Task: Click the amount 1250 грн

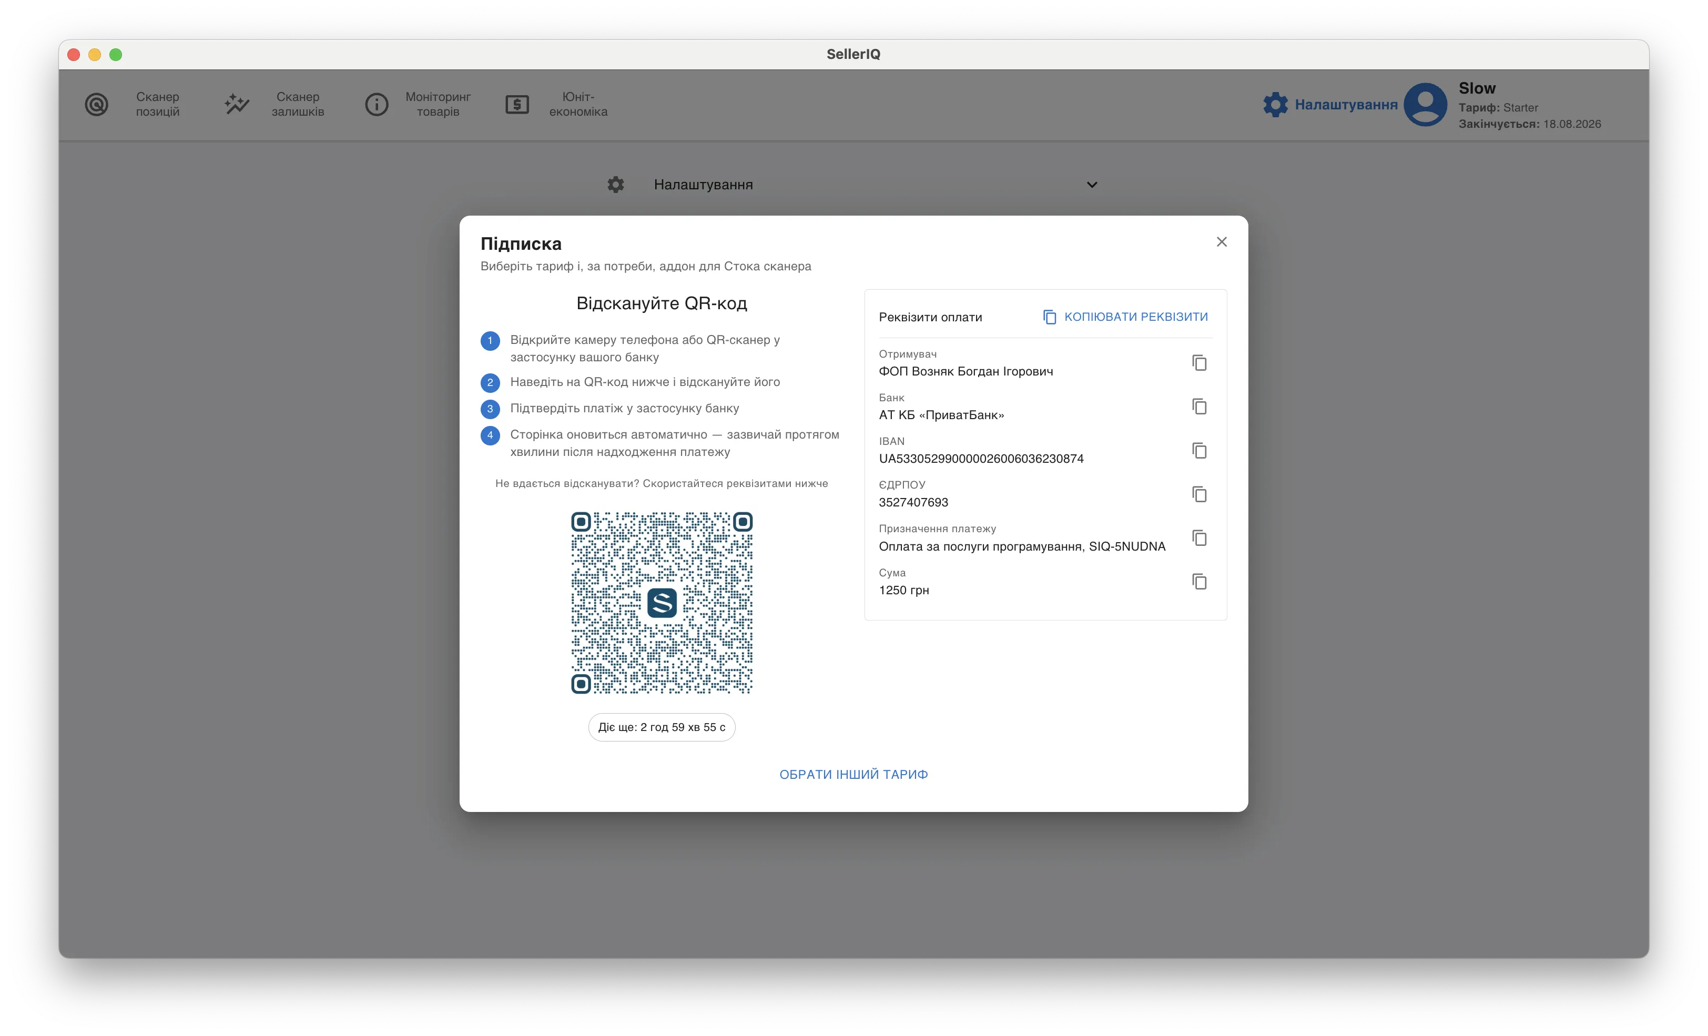Action: click(x=904, y=590)
